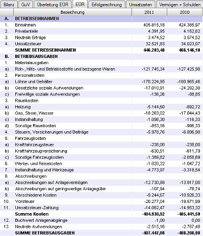Click the 2010 column header
The width and height of the screenshot is (203, 236).
185,12
